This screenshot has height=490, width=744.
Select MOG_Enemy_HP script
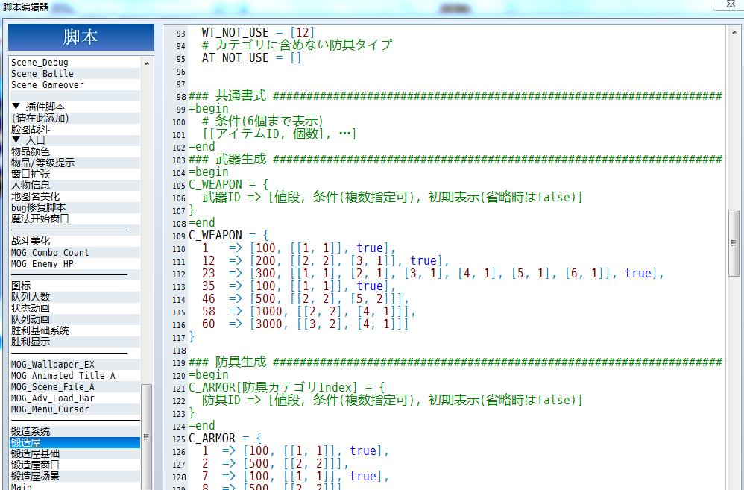[75, 263]
